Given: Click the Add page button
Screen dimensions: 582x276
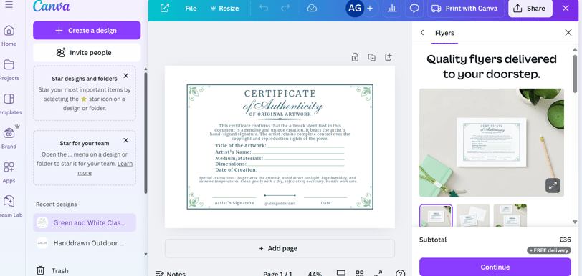Looking at the screenshot, I should tap(280, 248).
